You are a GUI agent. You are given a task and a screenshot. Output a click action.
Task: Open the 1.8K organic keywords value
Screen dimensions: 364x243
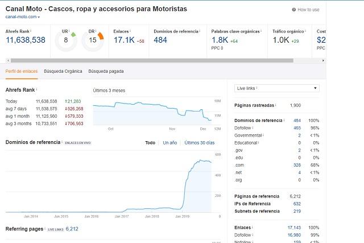[220, 40]
